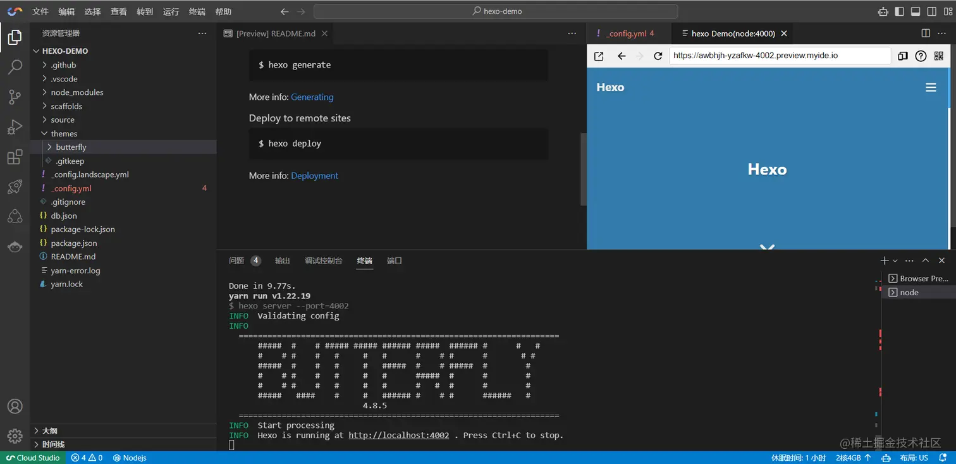Expand the 时间线 timeline section
Viewport: 956px width, 464px height.
click(x=123, y=444)
